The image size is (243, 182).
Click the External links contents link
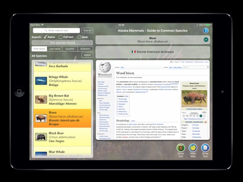tap(123, 114)
